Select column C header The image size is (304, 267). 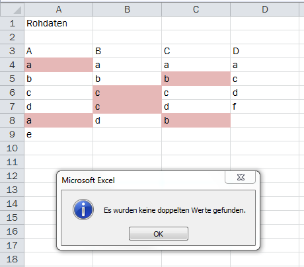point(196,10)
